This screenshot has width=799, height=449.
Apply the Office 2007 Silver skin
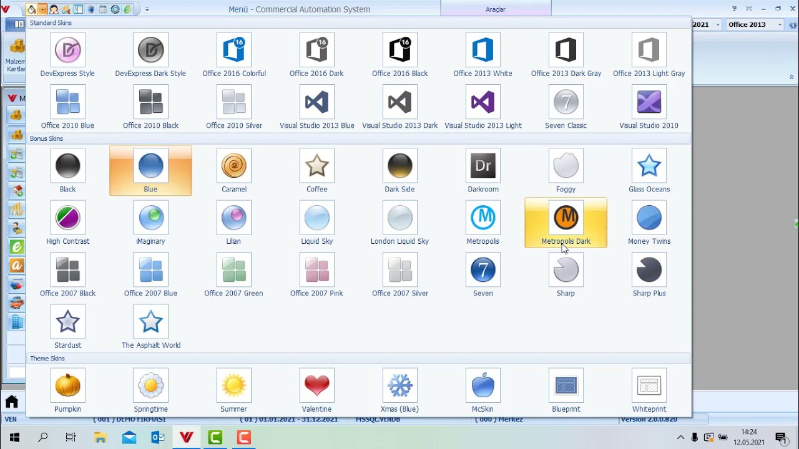399,274
